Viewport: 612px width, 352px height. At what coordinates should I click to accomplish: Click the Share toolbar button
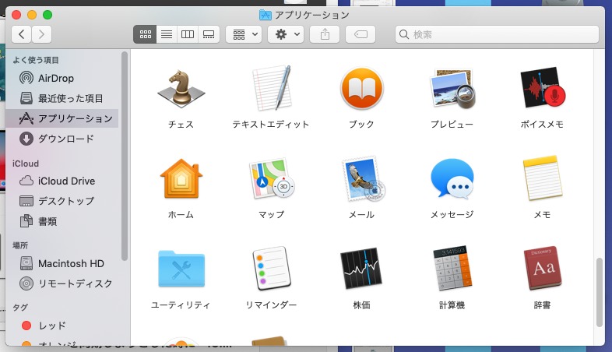point(325,34)
